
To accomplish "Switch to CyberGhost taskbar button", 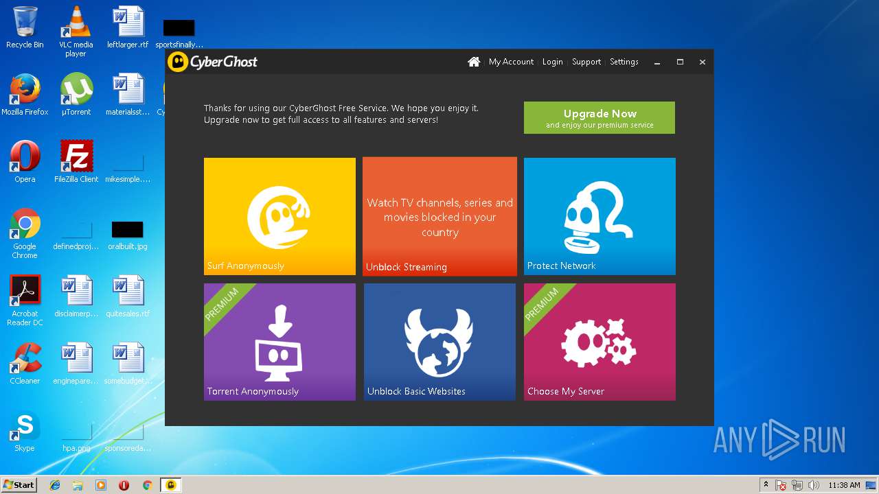I will (x=171, y=485).
